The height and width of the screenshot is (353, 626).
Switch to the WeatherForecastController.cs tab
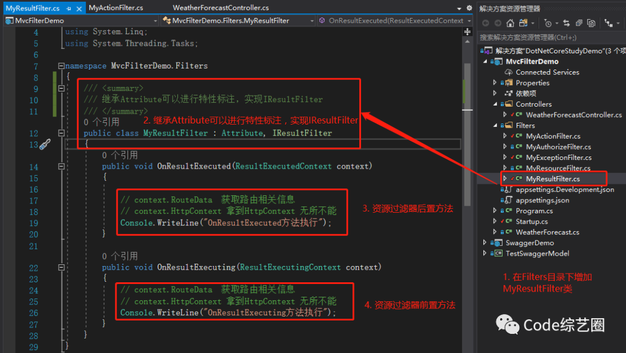tap(221, 8)
